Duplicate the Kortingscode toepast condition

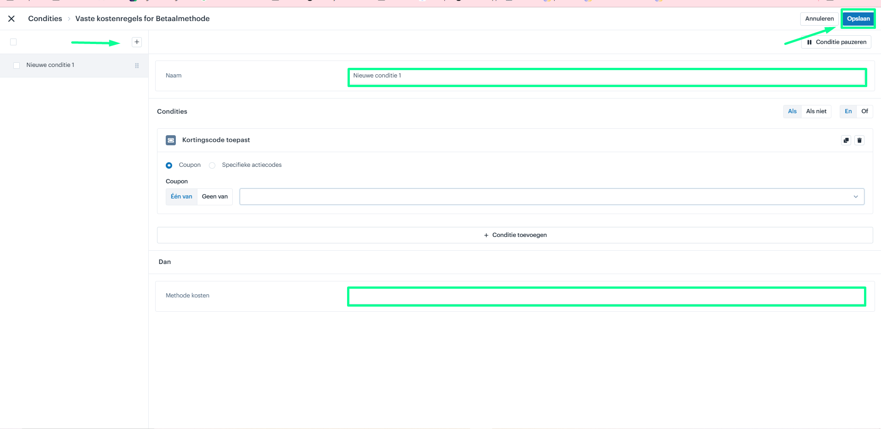846,140
